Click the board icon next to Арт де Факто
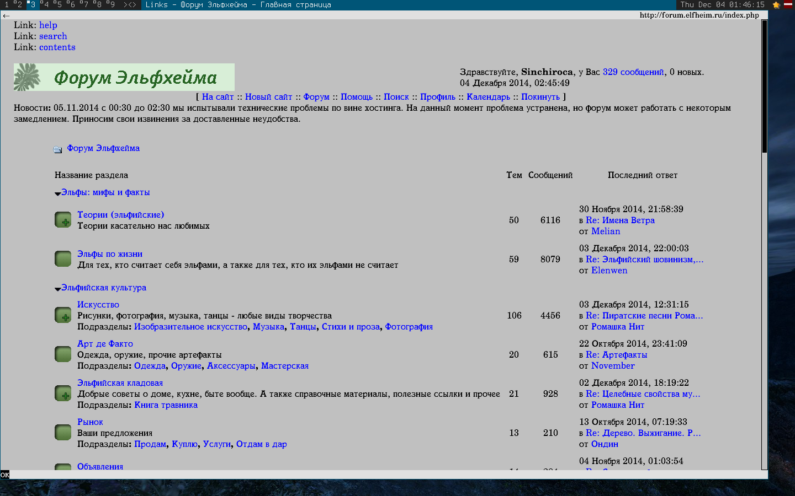795x496 pixels. click(x=63, y=354)
